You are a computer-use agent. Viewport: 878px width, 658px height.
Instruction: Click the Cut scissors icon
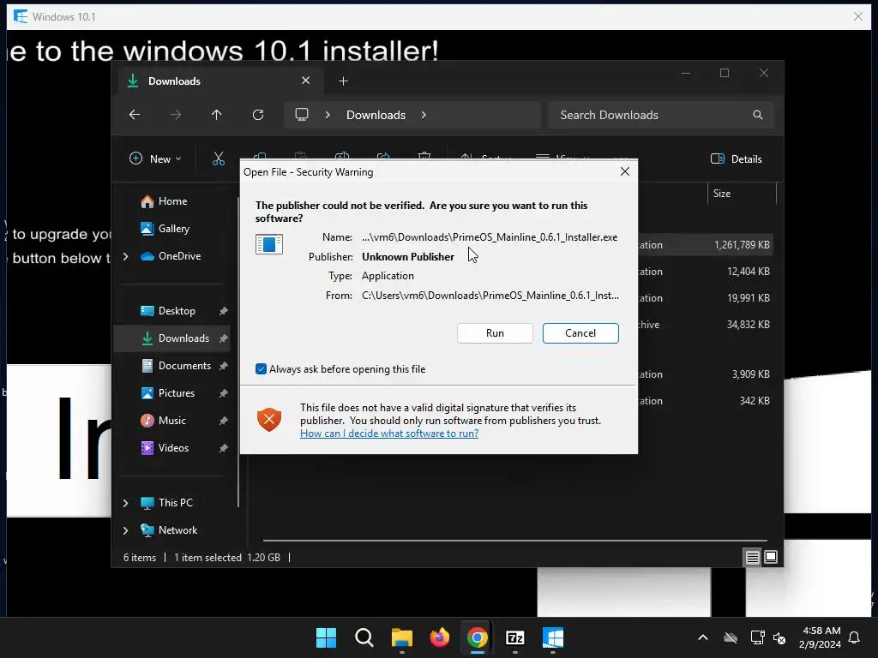point(219,159)
